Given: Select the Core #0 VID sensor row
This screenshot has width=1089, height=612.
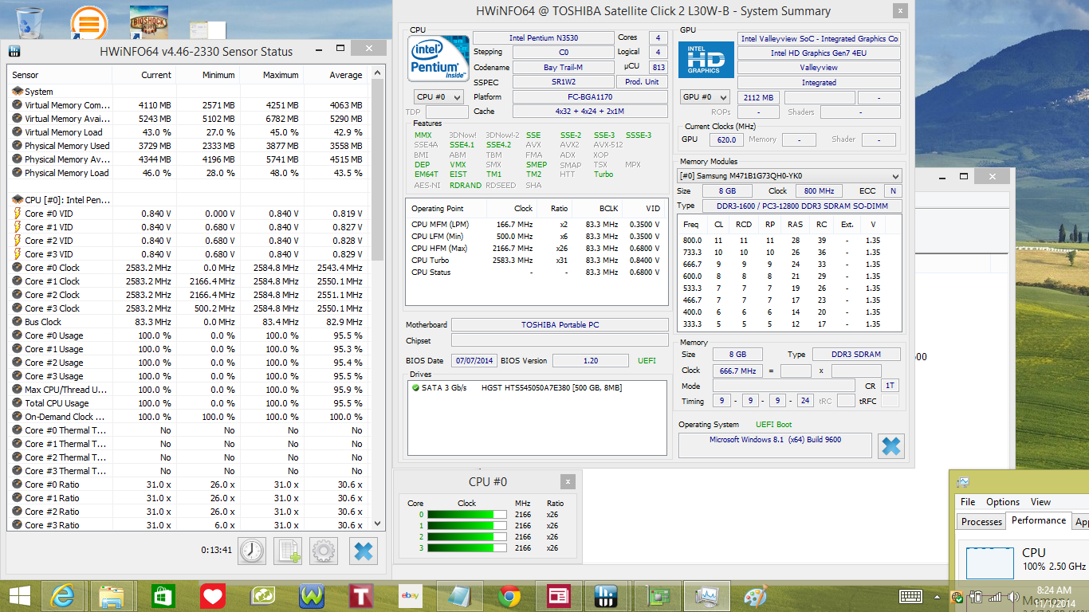Looking at the screenshot, I should click(x=188, y=214).
